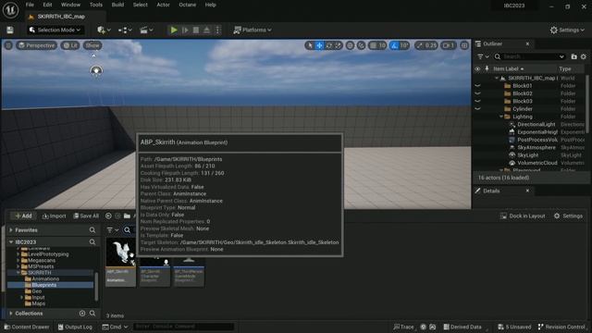Select the SKIRRITH_IBC_map level tab
This screenshot has width=592, height=333.
pyautogui.click(x=61, y=17)
